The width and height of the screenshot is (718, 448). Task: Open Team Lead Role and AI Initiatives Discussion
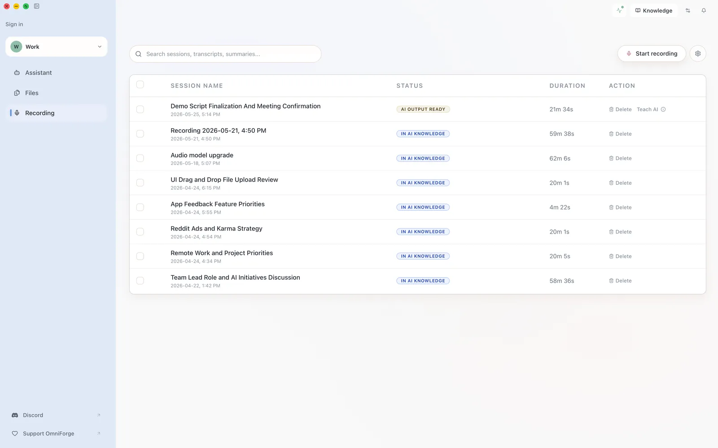(235, 277)
